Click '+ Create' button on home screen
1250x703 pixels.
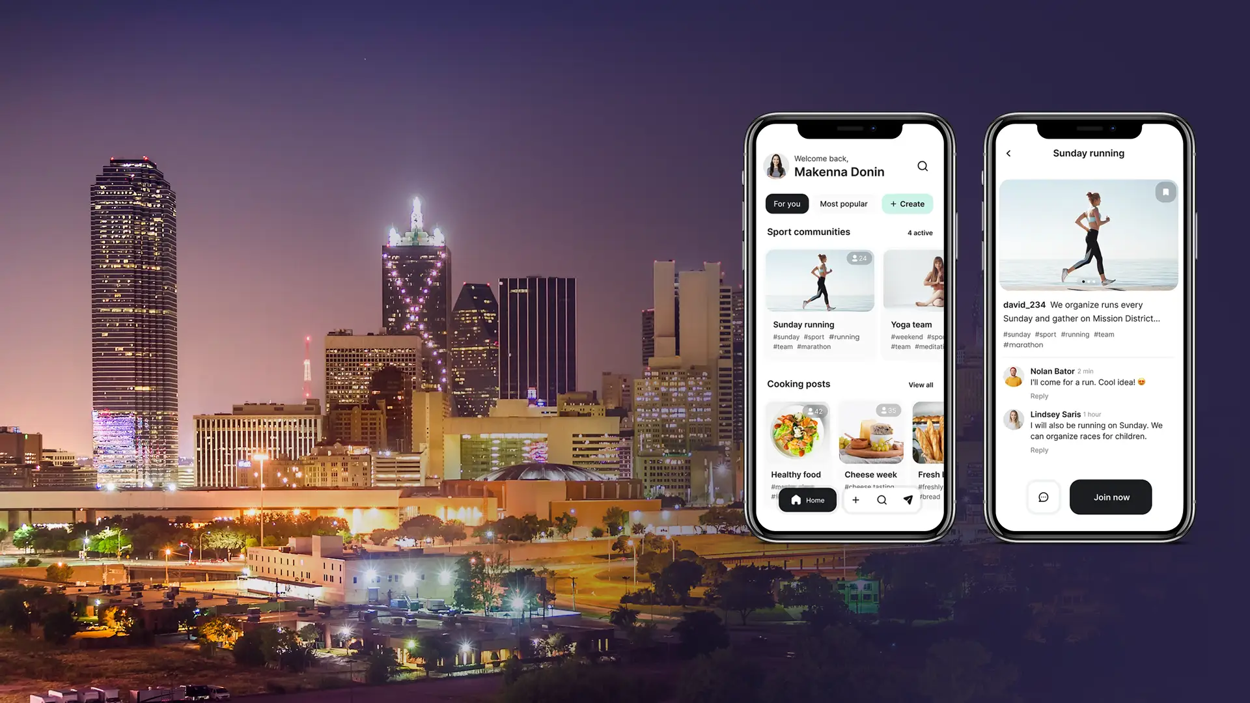[907, 204]
